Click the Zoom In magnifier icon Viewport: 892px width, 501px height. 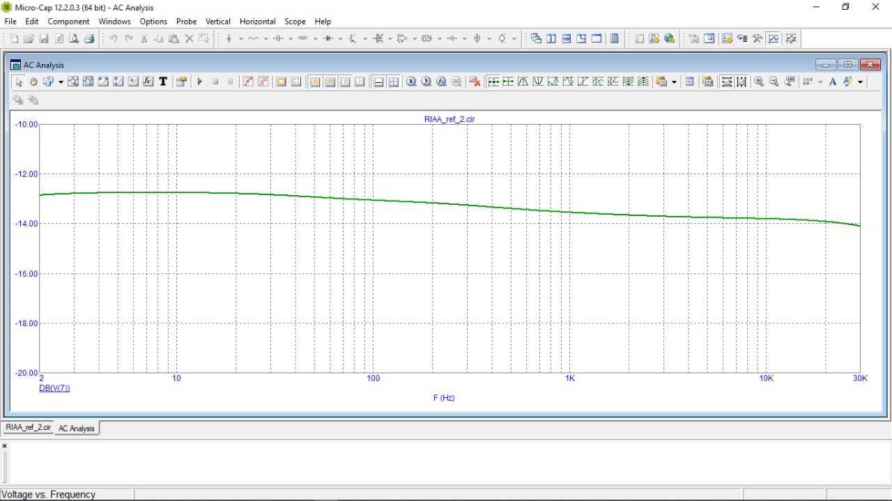(x=759, y=82)
